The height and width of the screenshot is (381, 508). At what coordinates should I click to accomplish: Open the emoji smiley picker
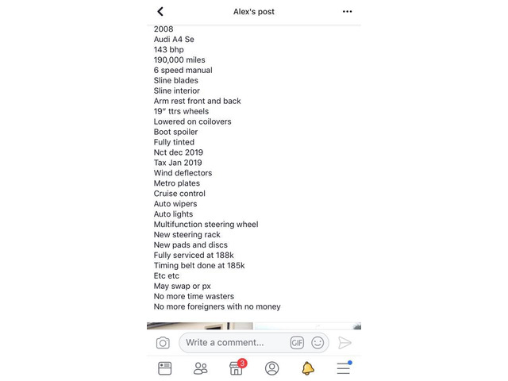coord(317,343)
